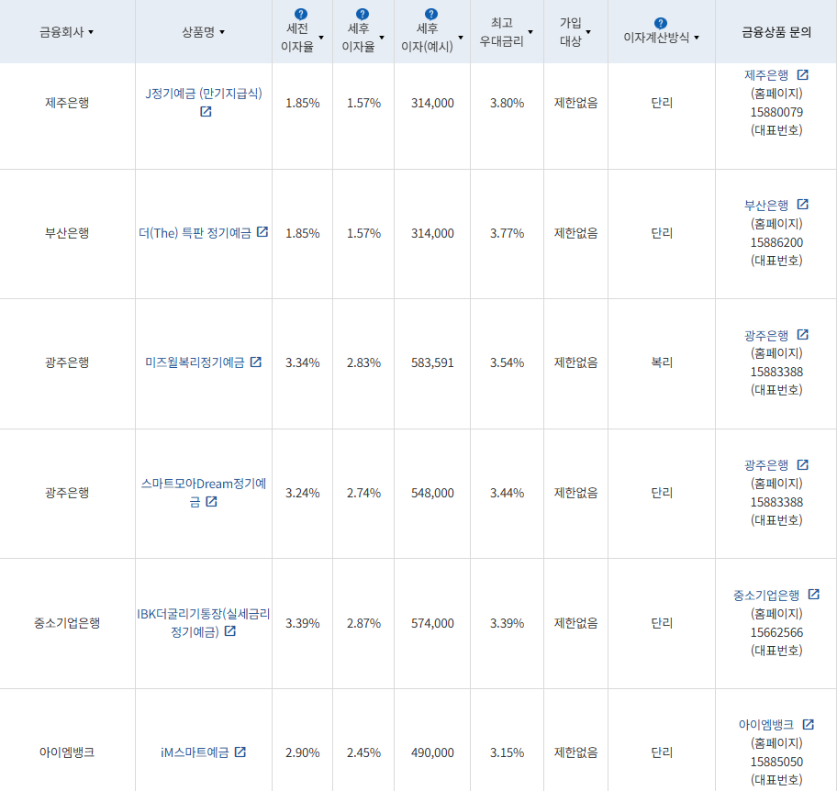Open the help icon above 세후 이자(예시)
The image size is (837, 791).
pos(431,15)
